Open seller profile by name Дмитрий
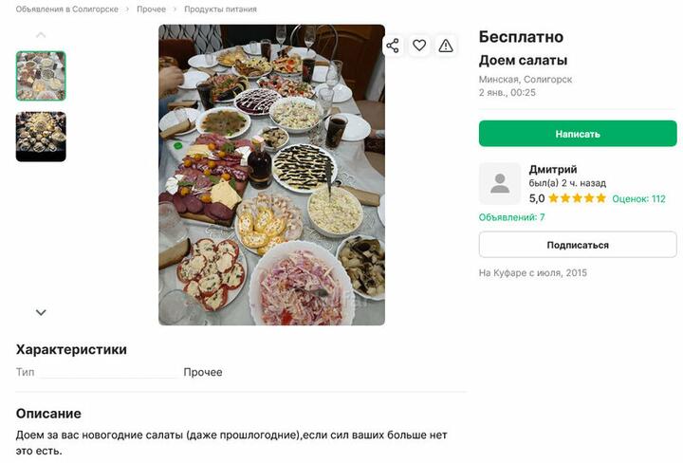The image size is (683, 463). [x=553, y=169]
